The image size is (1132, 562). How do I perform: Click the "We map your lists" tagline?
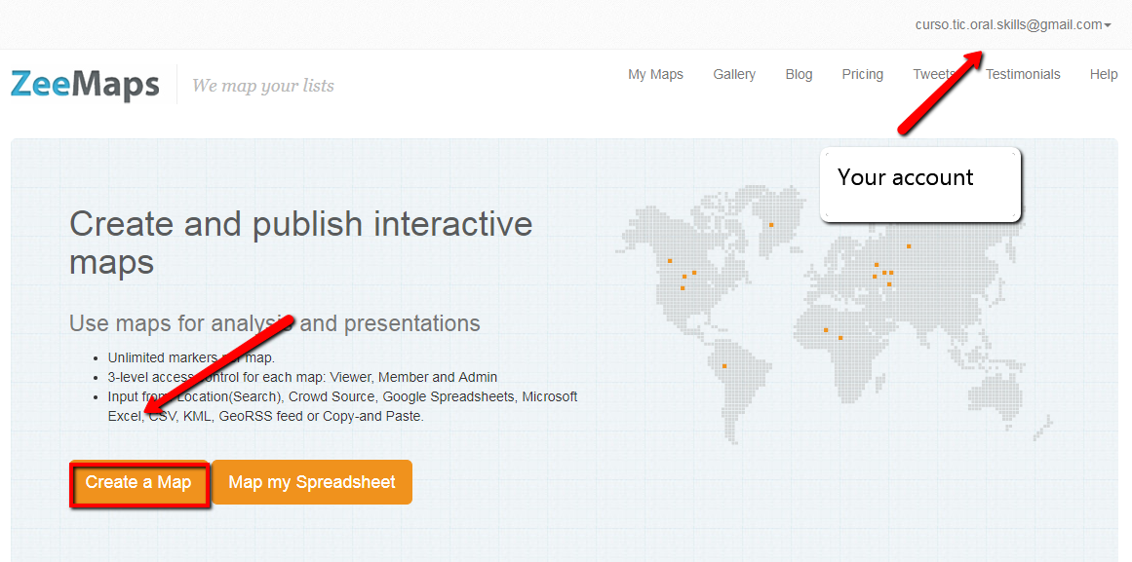[262, 86]
